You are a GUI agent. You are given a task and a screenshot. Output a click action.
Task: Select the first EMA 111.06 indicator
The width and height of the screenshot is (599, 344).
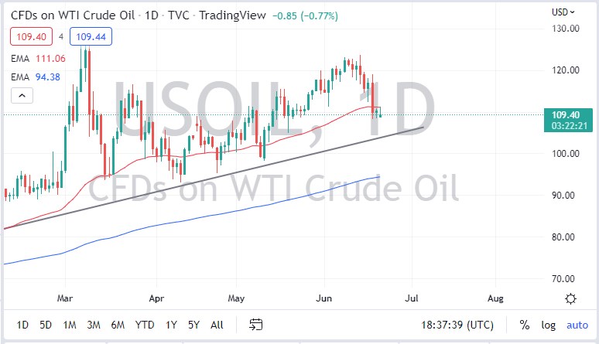(37, 58)
